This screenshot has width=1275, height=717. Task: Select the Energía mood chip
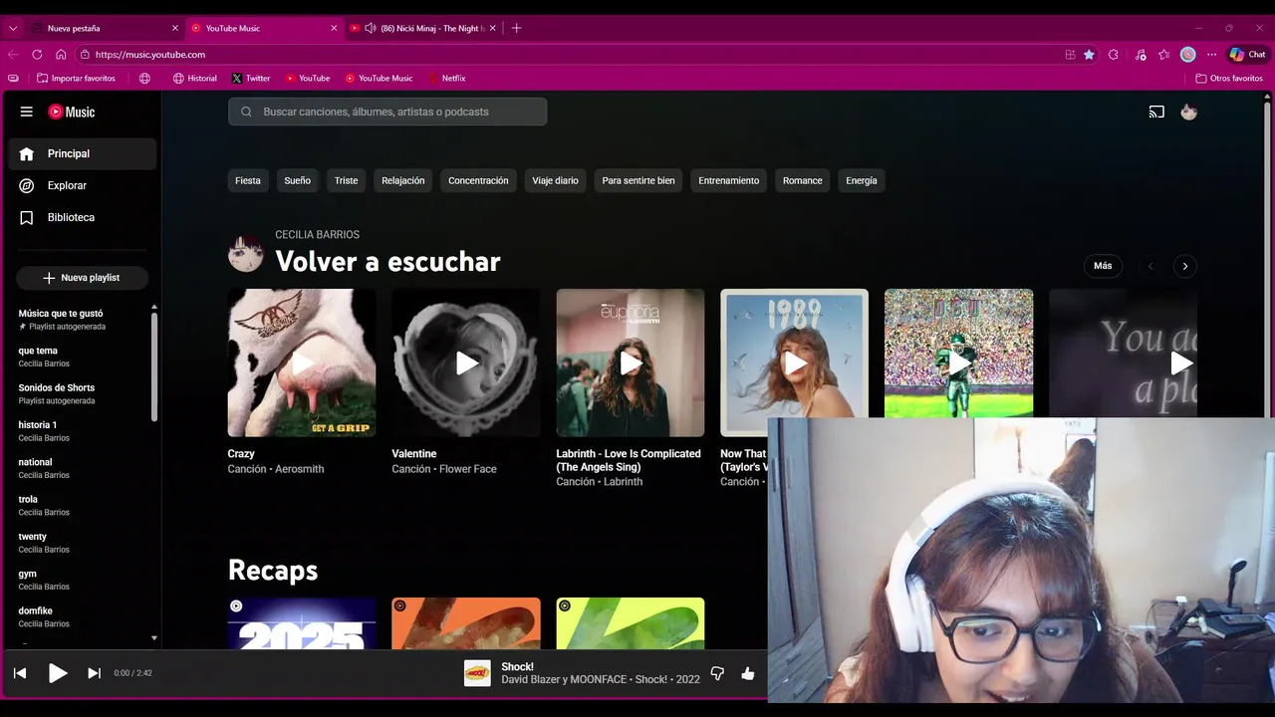[x=862, y=181]
